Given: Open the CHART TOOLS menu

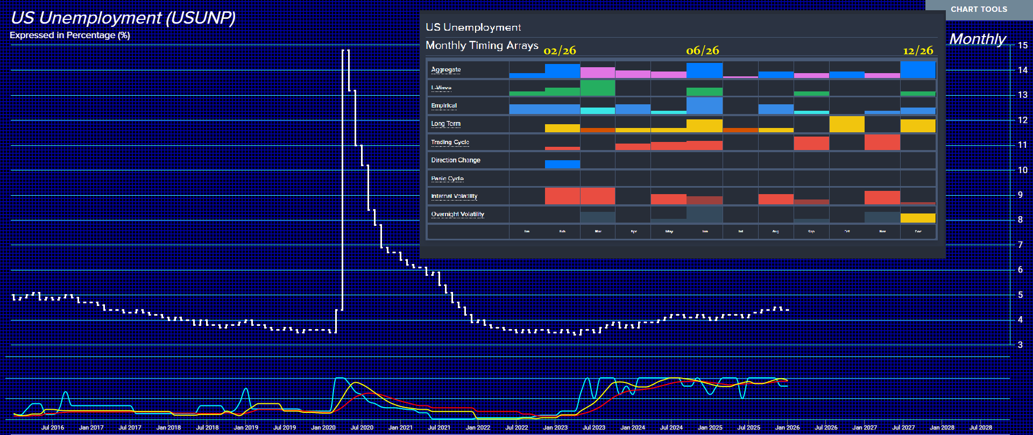Looking at the screenshot, I should [x=978, y=9].
